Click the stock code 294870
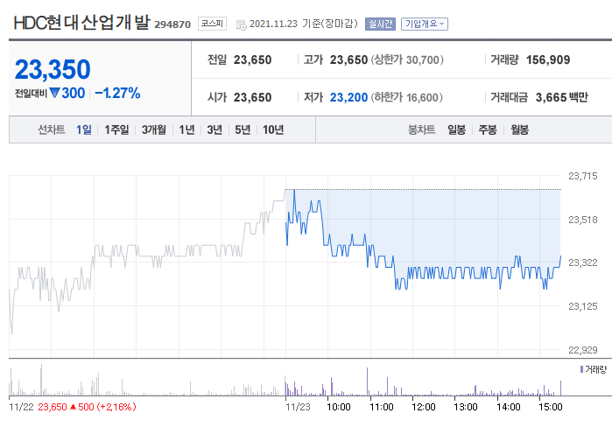Viewport: 612px width, 427px height. point(172,24)
